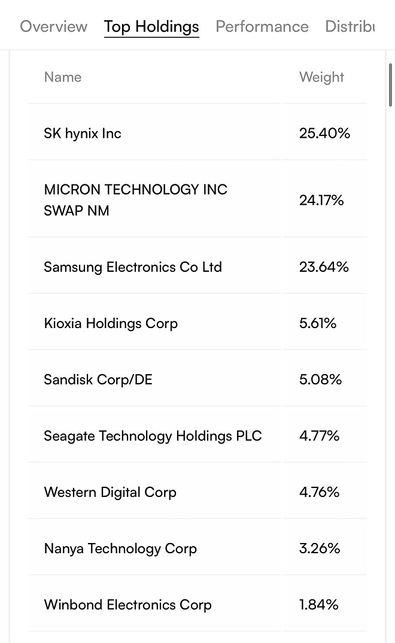Select Western Digital Corp holding
395x643 pixels.
pyautogui.click(x=110, y=492)
